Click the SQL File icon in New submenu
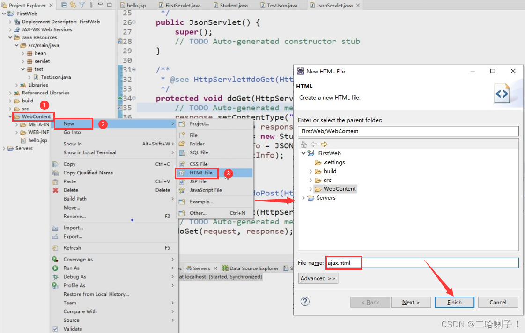 (182, 153)
